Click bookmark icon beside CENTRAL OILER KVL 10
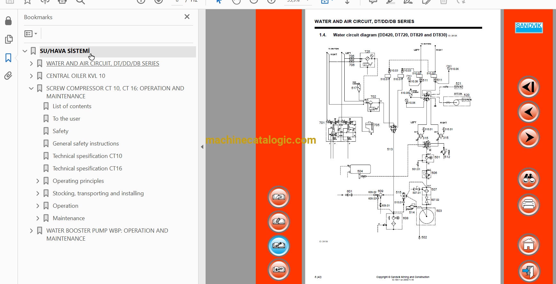 click(x=40, y=76)
